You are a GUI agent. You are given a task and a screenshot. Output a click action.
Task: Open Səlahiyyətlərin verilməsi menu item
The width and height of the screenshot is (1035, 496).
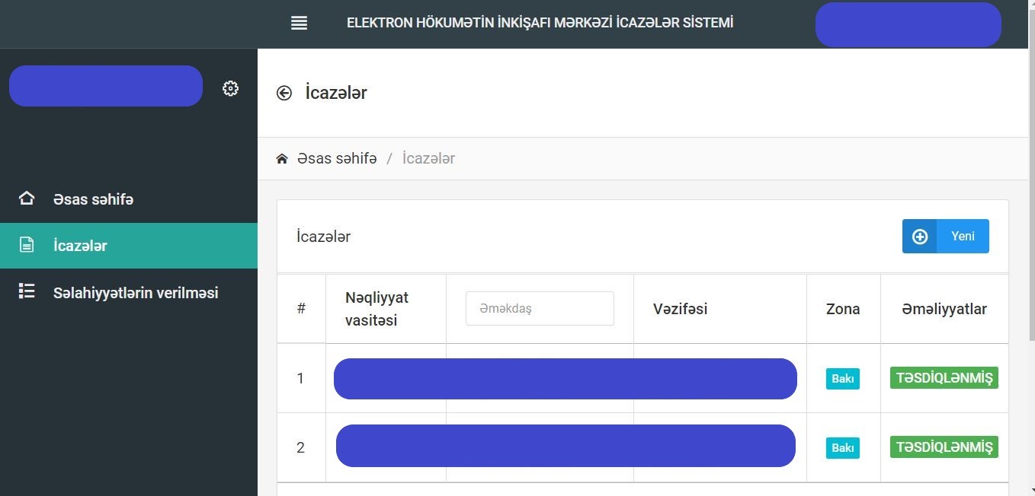tap(136, 292)
